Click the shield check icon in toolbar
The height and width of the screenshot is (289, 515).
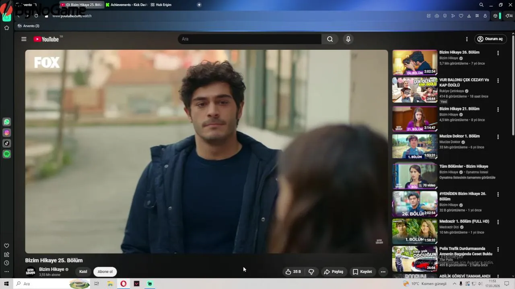tap(445, 16)
